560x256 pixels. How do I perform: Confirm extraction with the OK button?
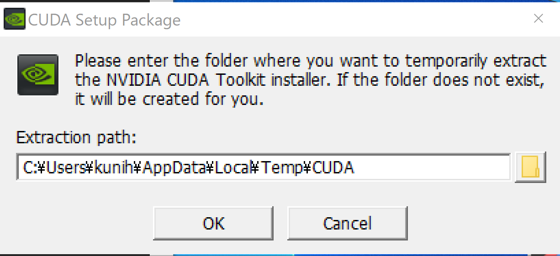(x=213, y=223)
